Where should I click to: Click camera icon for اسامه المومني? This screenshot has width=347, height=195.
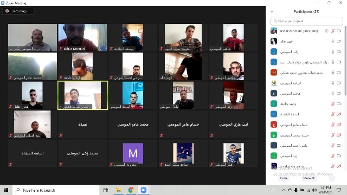339,83
